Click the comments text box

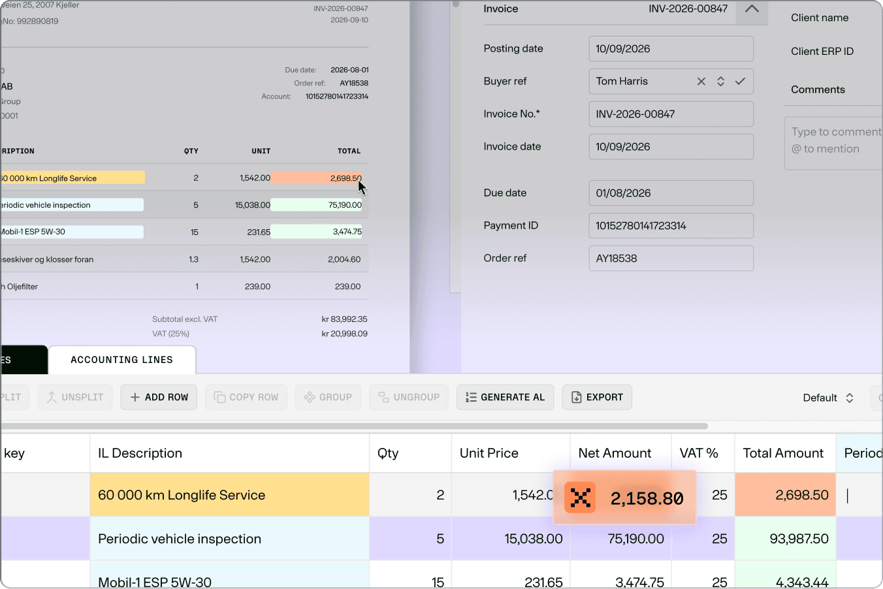pos(833,143)
